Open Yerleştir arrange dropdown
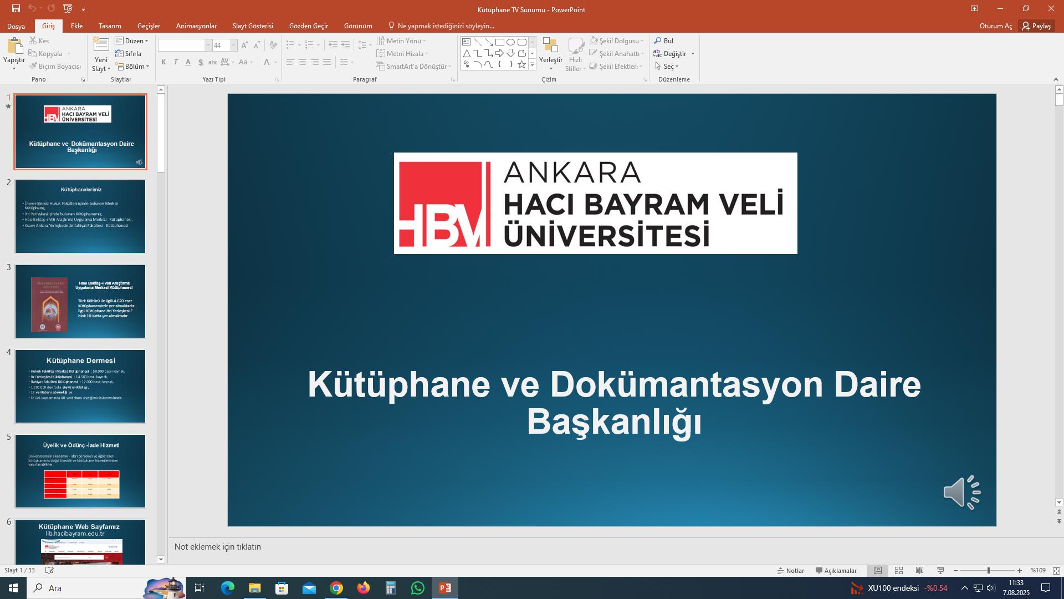 coord(550,54)
